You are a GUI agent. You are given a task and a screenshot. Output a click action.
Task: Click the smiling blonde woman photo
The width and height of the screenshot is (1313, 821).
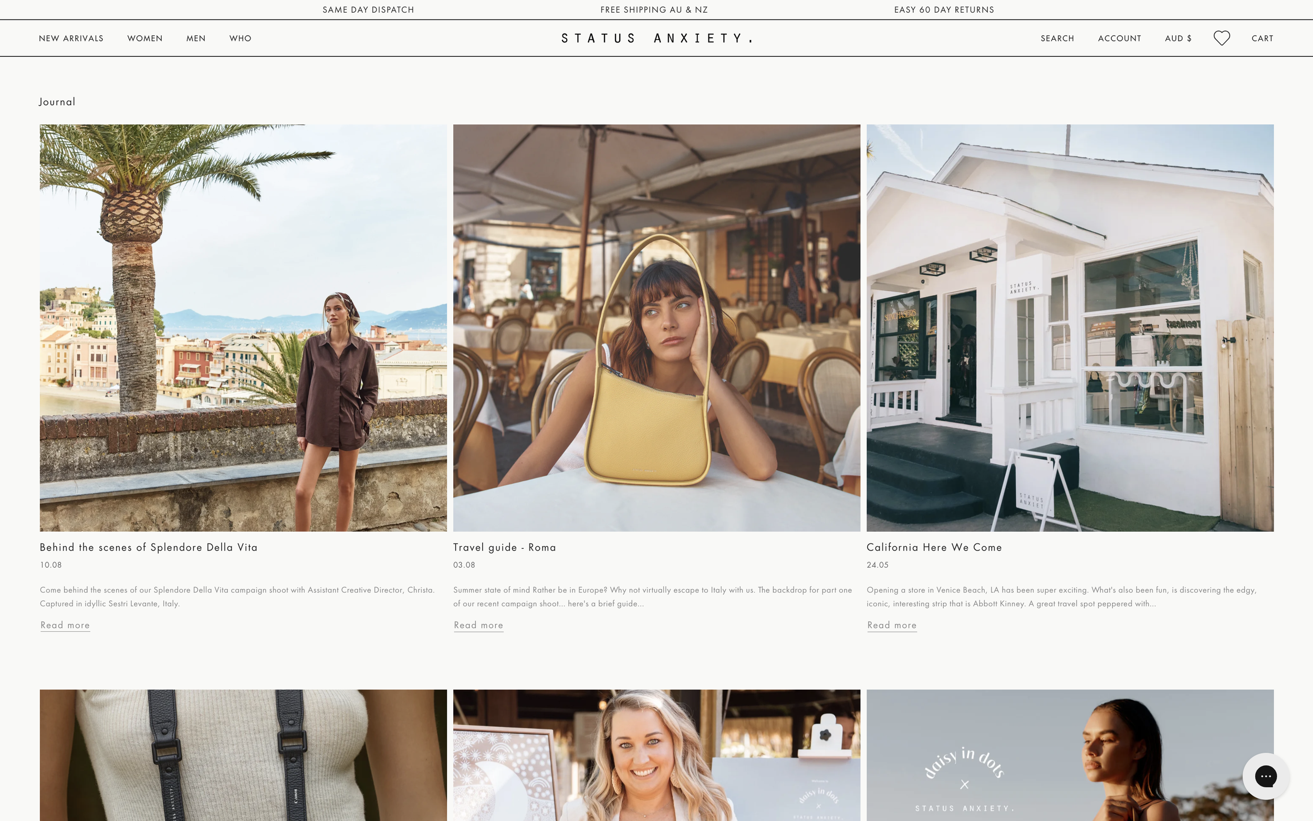[657, 755]
